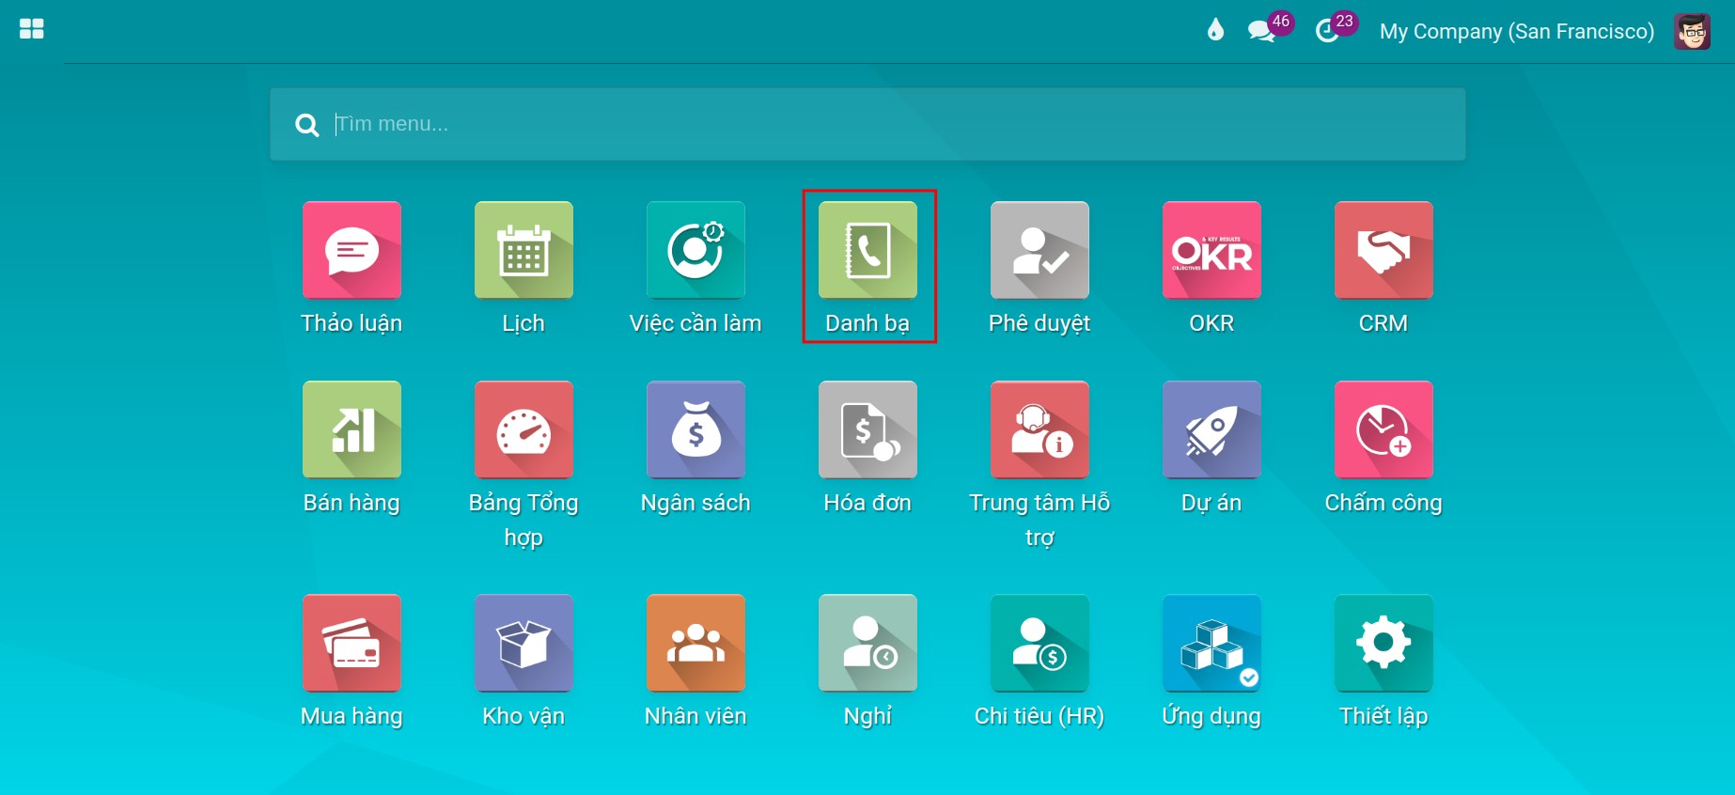Launch the Việc cần làm app

coord(696,250)
